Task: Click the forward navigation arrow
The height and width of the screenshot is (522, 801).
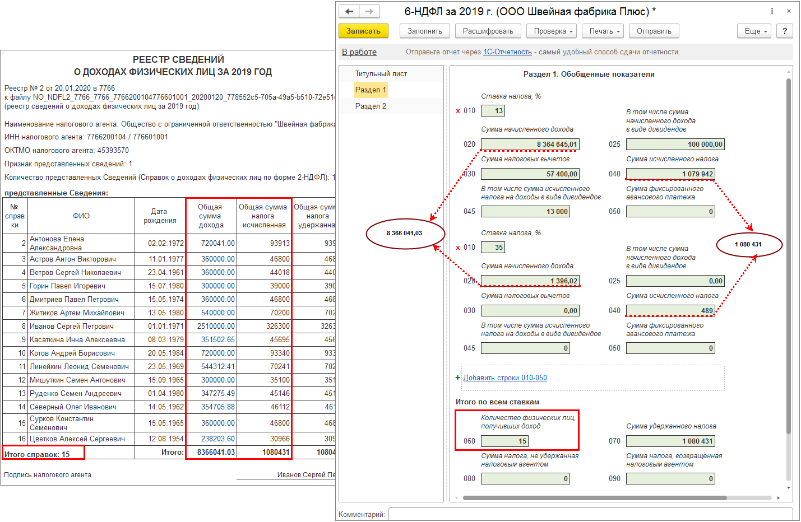Action: pyautogui.click(x=369, y=11)
